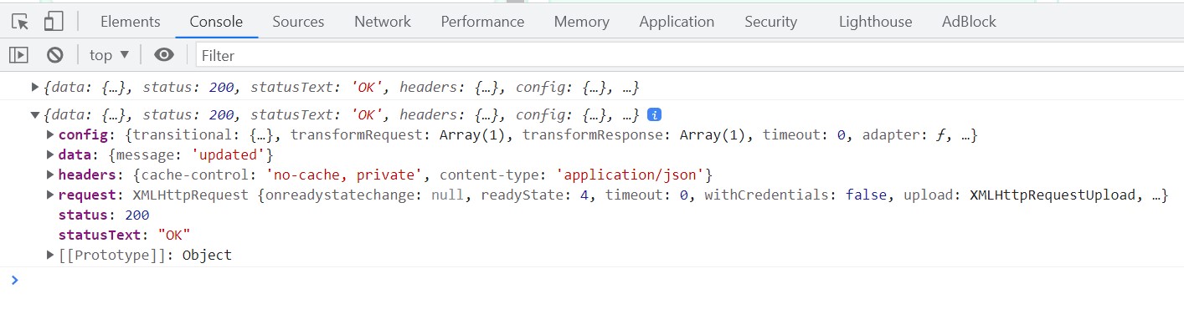1184x314 pixels.
Task: Open the Sources tab
Action: pos(298,22)
